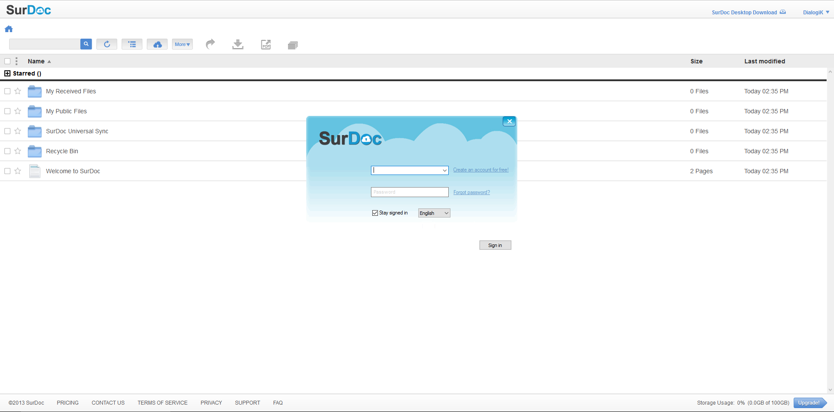The height and width of the screenshot is (412, 834).
Task: Star the My Received Files row
Action: [18, 91]
